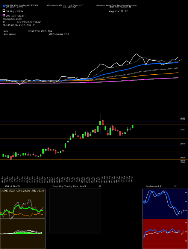
Task: Click the 25.07 price axis label
Action: (x=183, y=129)
